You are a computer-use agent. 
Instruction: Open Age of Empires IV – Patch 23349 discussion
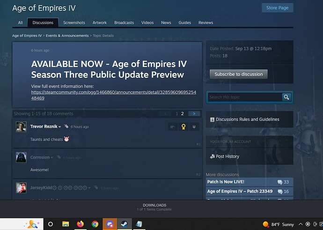[x=240, y=191]
